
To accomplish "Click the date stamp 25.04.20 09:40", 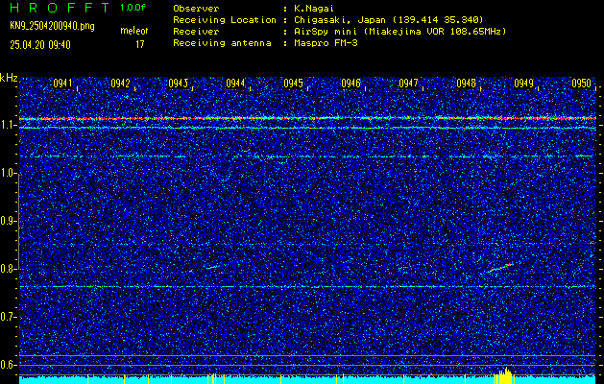I will coord(40,45).
